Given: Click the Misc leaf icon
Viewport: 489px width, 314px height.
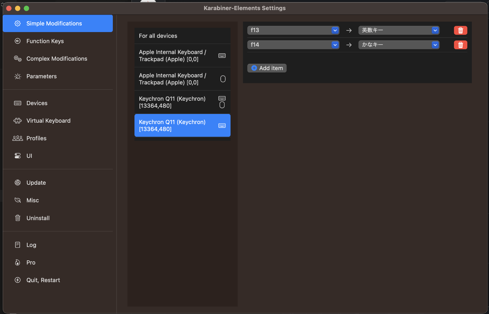Looking at the screenshot, I should pos(17,200).
